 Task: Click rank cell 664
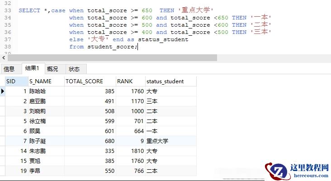point(131,131)
